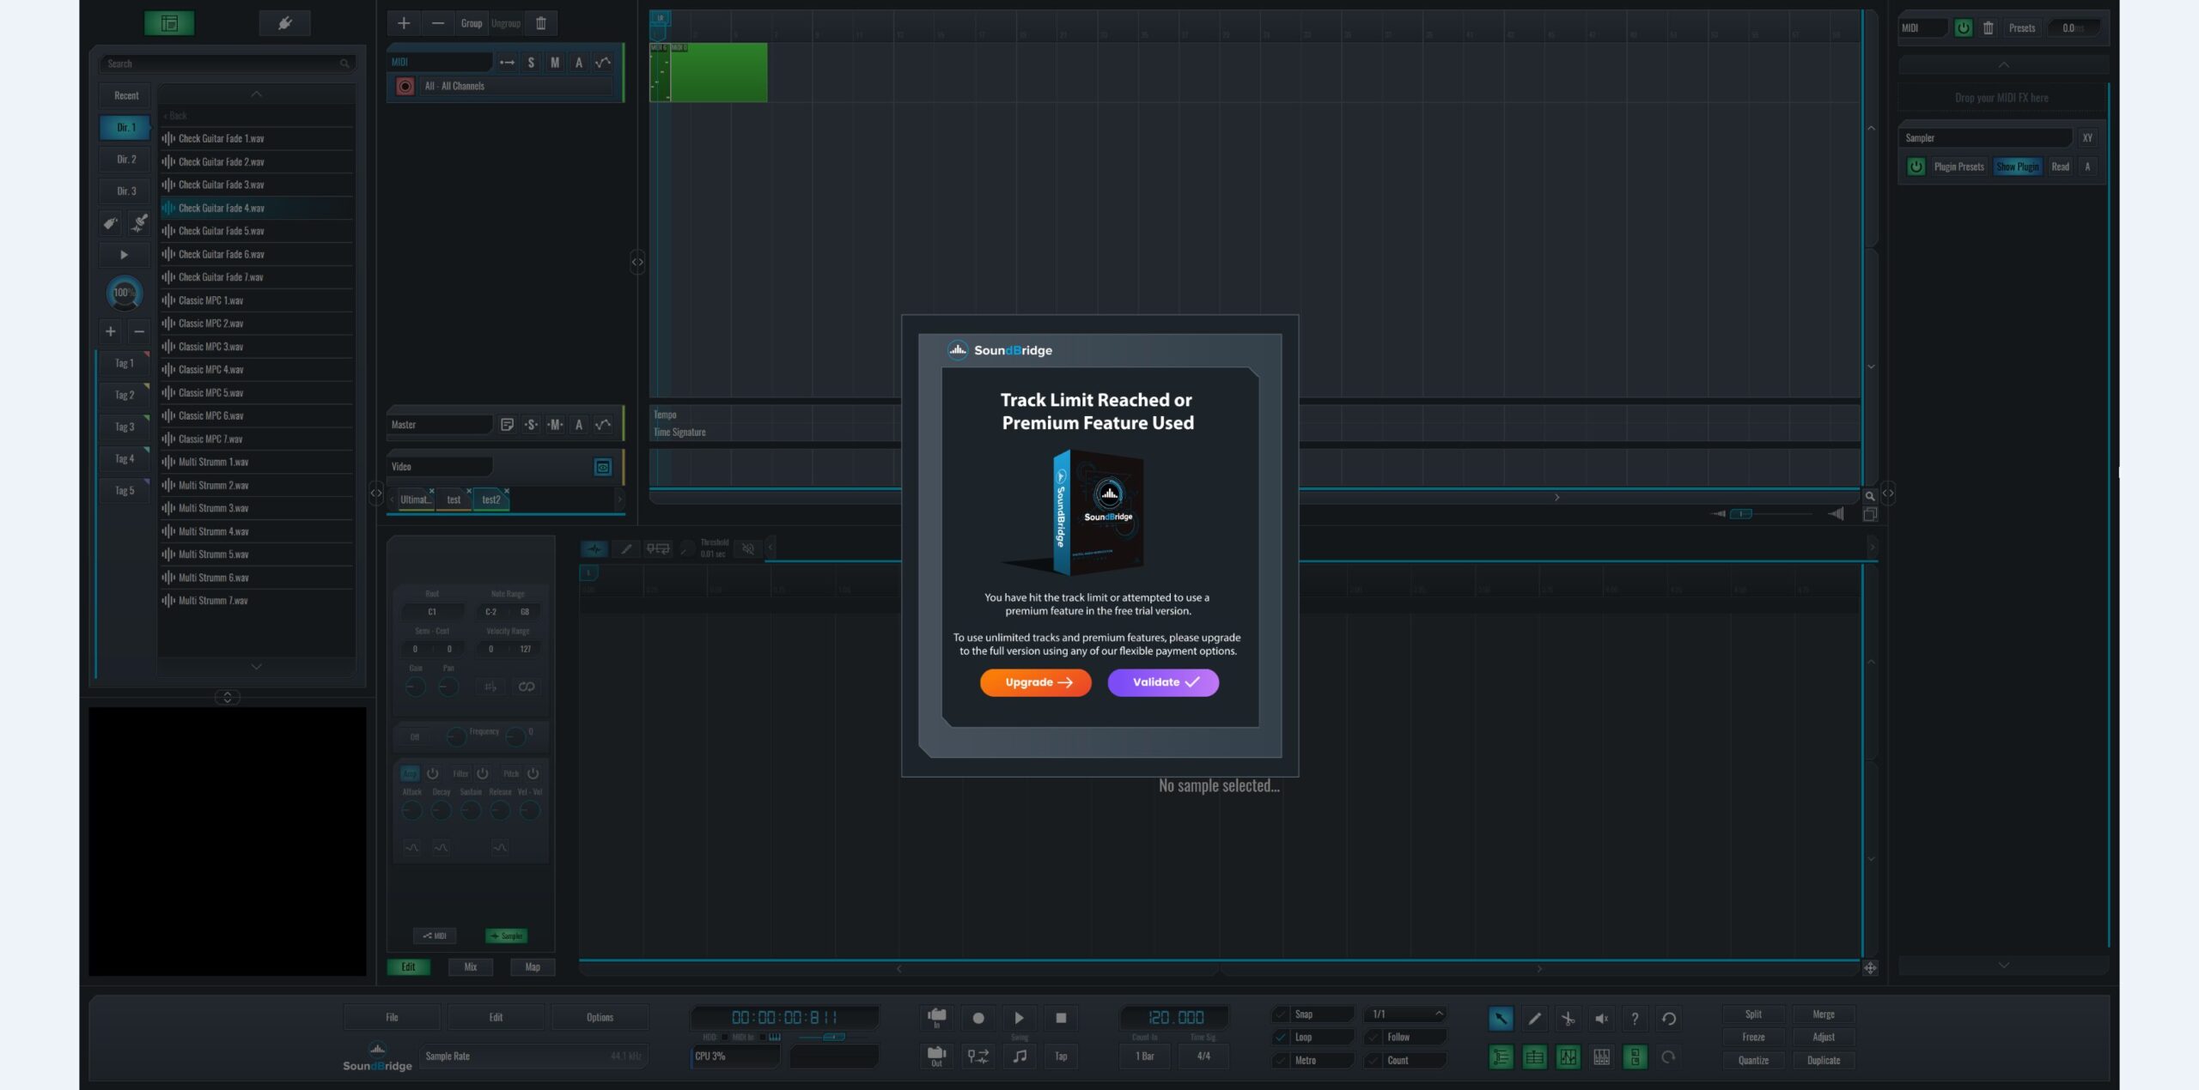The image size is (2199, 1090).
Task: Select the pencil draw tool
Action: 1534,1019
